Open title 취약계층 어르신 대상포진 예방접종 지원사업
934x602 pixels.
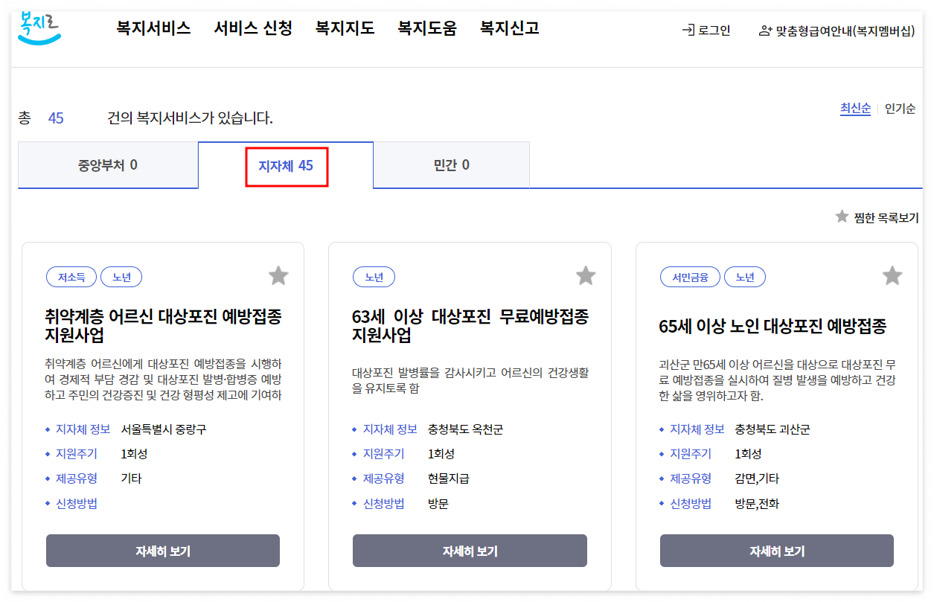click(x=163, y=326)
